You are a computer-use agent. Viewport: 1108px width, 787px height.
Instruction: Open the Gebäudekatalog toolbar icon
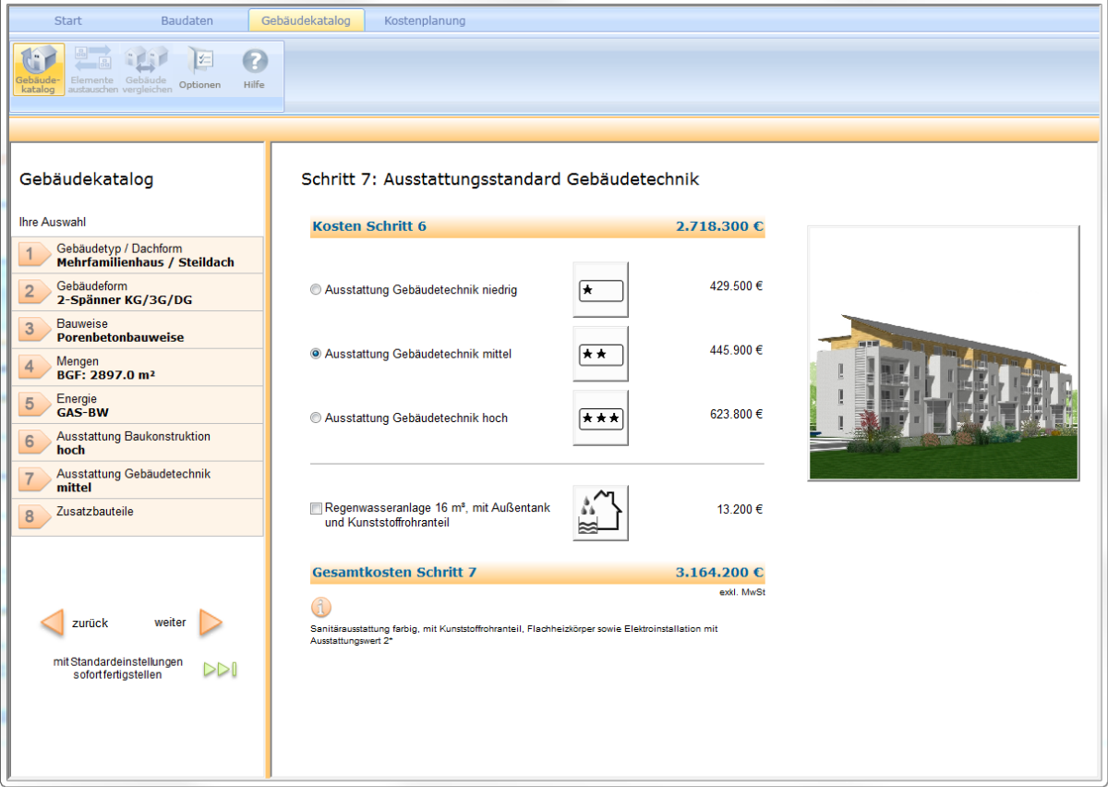[38, 69]
